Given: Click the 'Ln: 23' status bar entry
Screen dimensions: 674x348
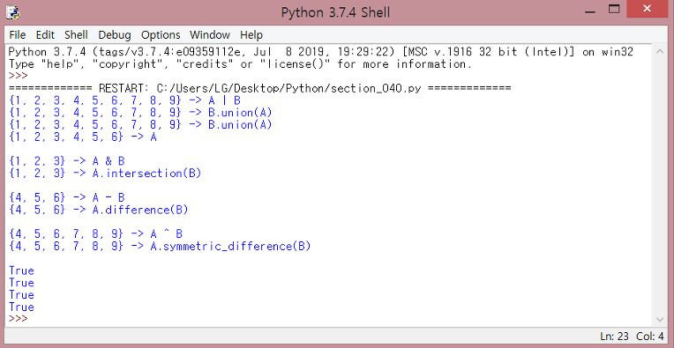Looking at the screenshot, I should pos(613,337).
